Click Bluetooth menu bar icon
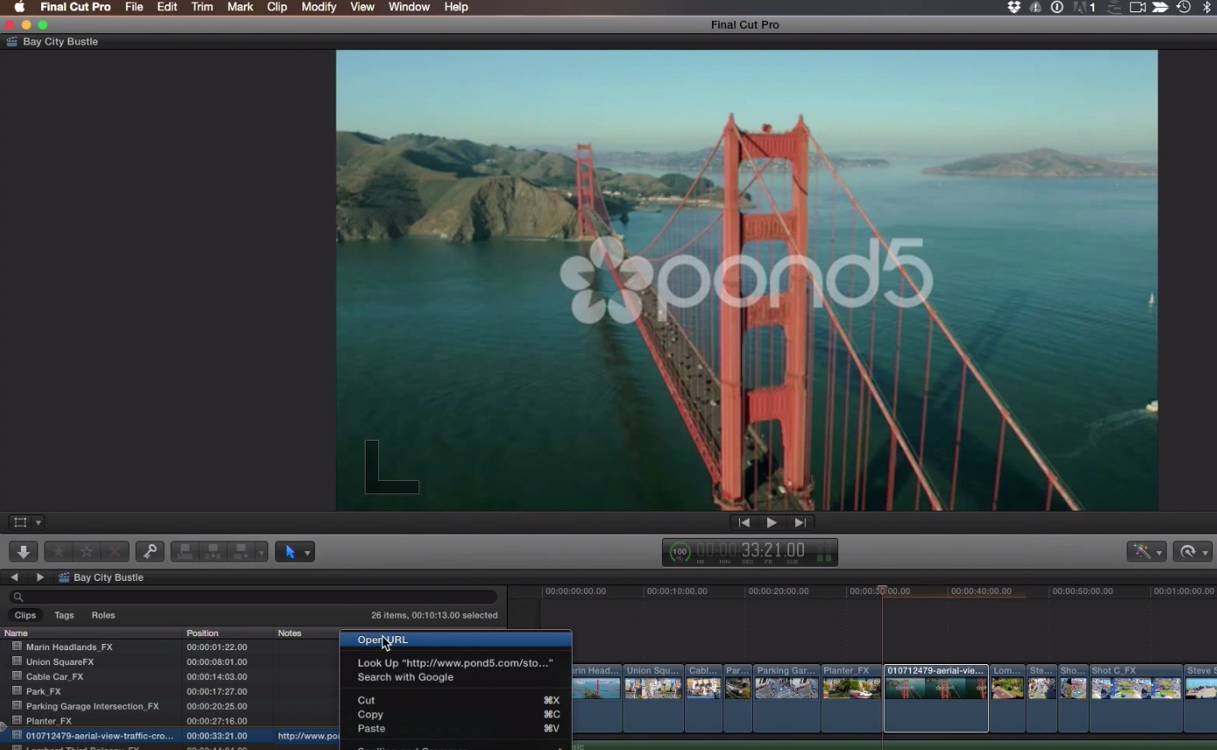Screen dimensions: 1217x750 point(1207,7)
